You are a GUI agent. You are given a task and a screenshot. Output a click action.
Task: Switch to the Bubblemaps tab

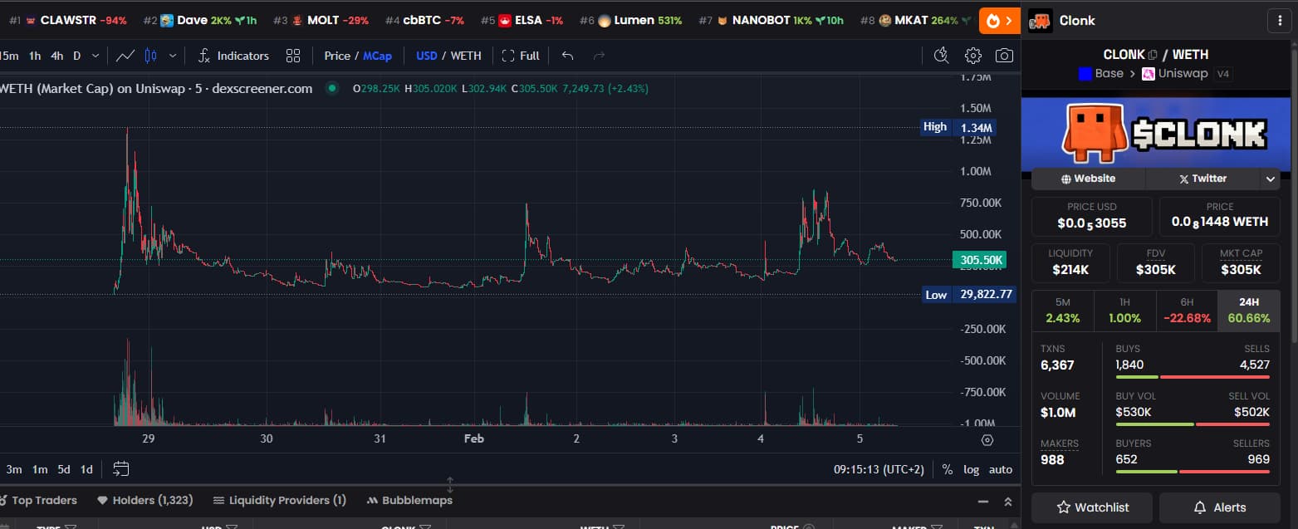pos(409,500)
